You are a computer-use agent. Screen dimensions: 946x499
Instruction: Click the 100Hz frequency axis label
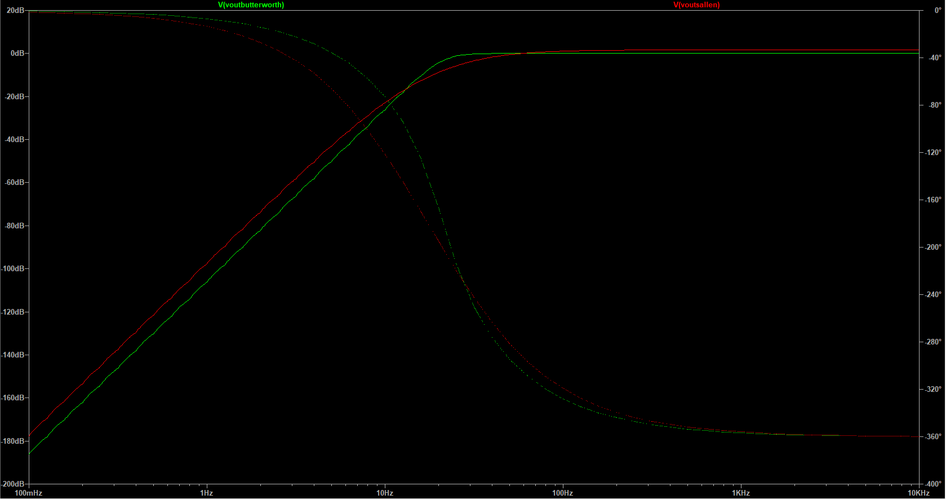(562, 493)
